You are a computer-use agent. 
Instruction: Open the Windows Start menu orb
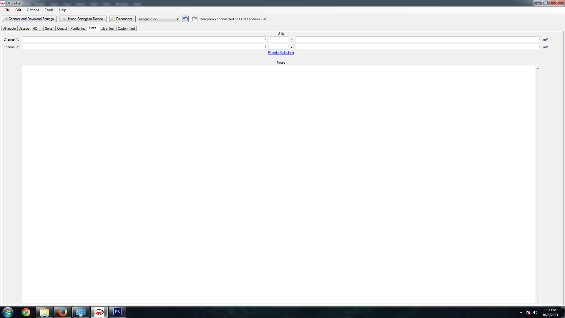8,312
